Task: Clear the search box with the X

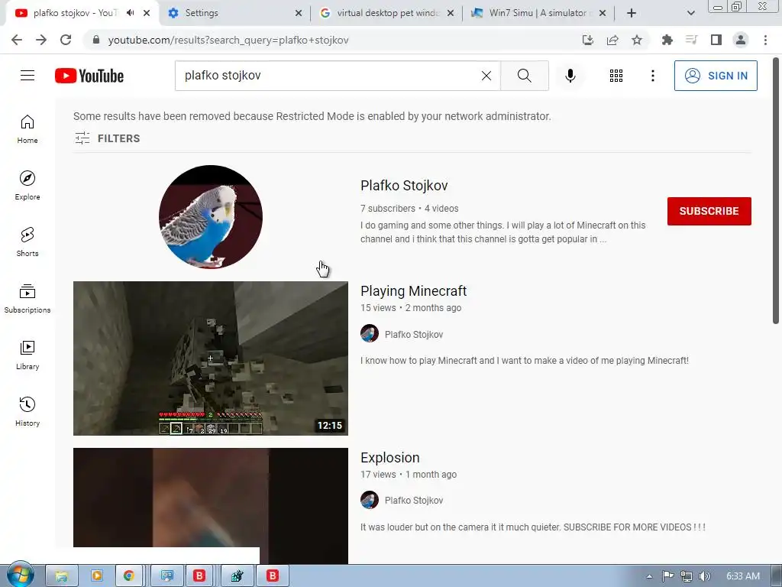Action: pyautogui.click(x=486, y=76)
